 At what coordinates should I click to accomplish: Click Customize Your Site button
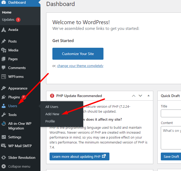[x=78, y=54]
